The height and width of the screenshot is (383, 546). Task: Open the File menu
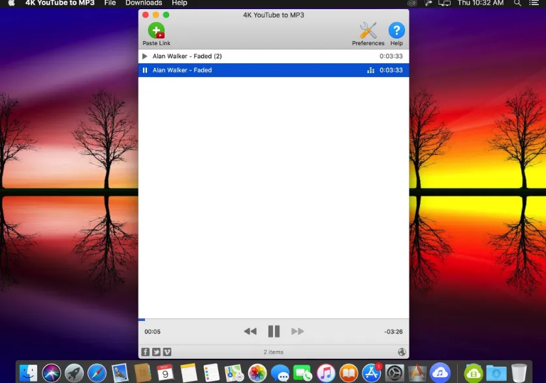[x=110, y=3]
